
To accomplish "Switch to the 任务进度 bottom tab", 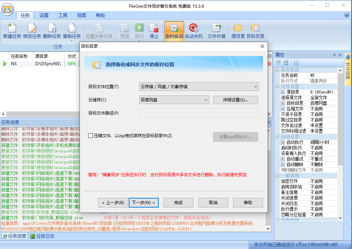I will coord(14,236).
